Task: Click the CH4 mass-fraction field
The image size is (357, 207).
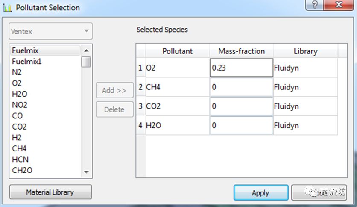Action: (x=241, y=87)
